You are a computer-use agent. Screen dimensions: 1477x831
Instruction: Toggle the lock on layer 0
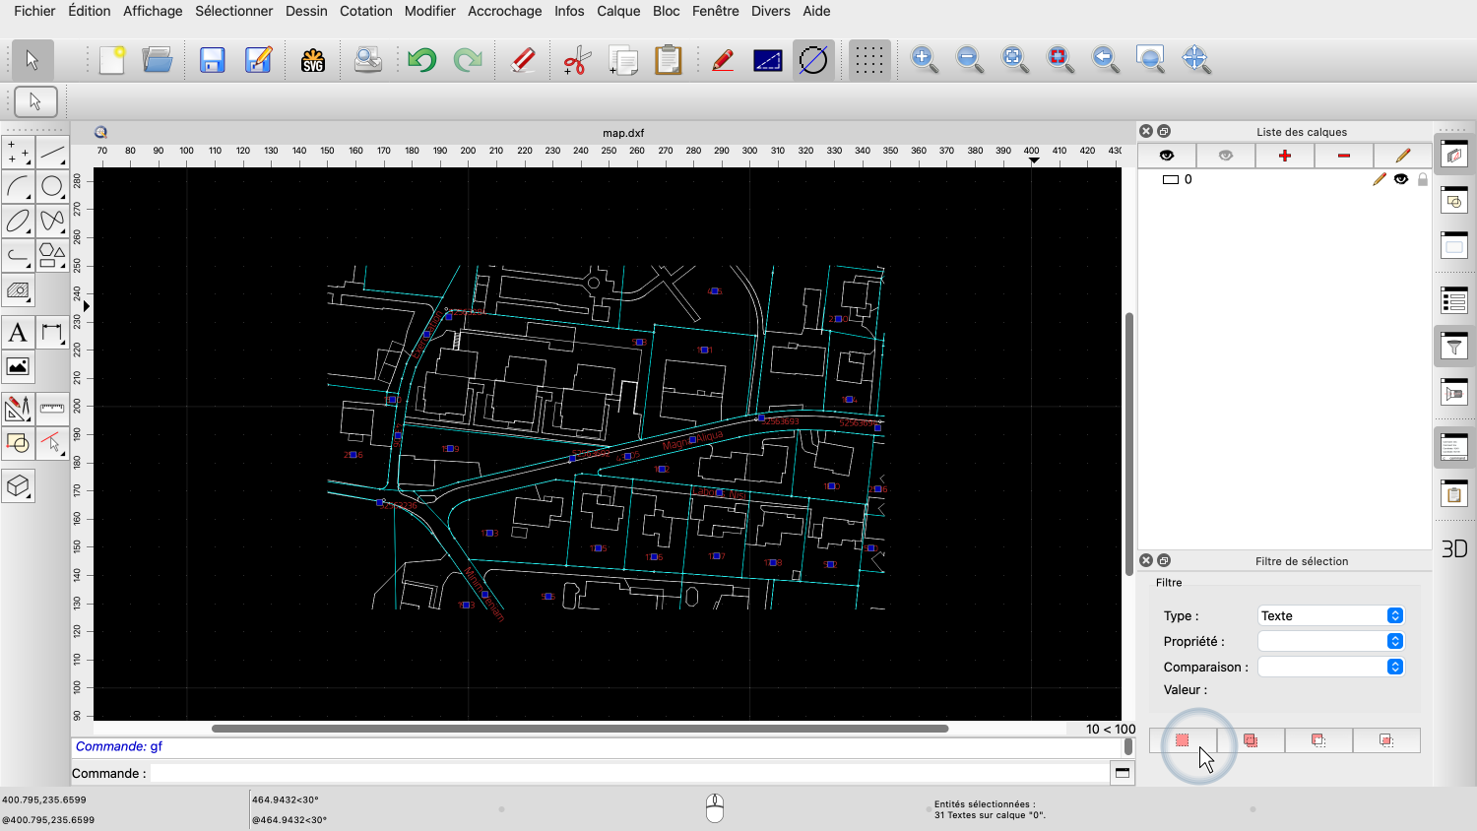click(1423, 179)
